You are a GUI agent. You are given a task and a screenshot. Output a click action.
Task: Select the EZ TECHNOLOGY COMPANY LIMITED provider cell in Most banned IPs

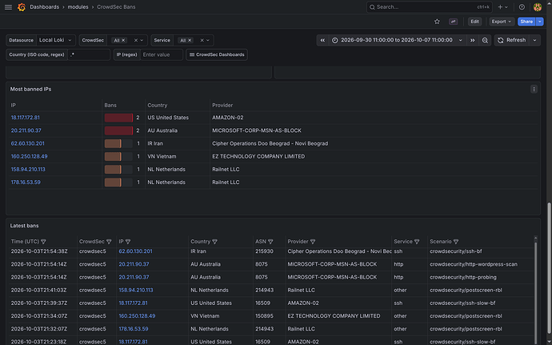[x=258, y=156]
